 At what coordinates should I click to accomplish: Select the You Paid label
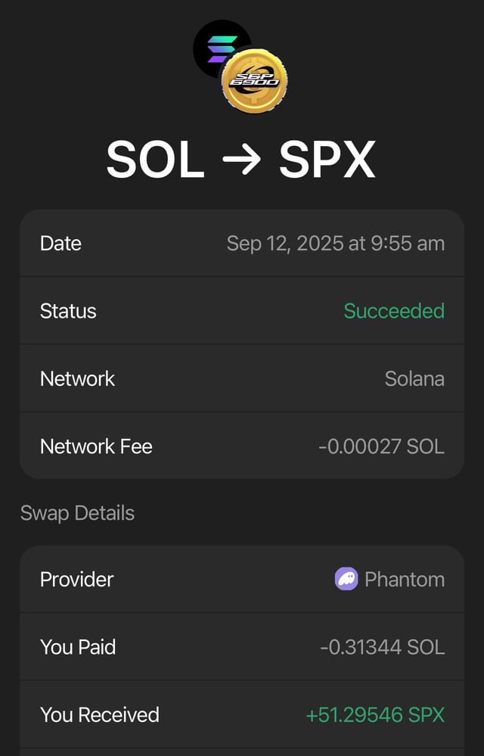click(78, 647)
